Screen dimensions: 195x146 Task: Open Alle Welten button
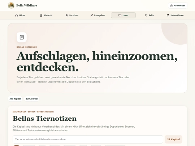point(178,5)
